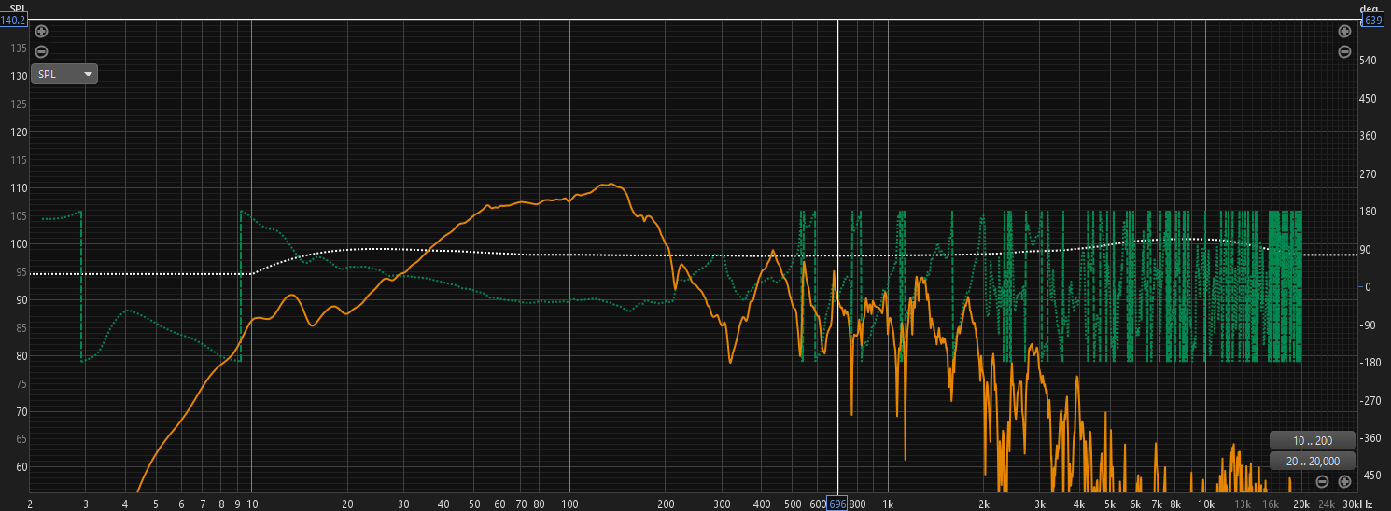1391x511 pixels.
Task: Open the SPL axis type dropdown
Action: pyautogui.click(x=64, y=74)
